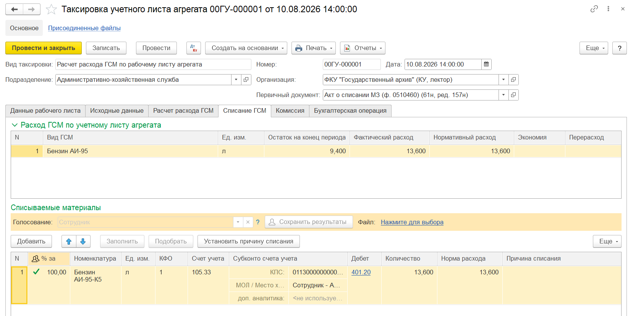Expand Организация dropdown list
The width and height of the screenshot is (633, 316).
tap(503, 80)
